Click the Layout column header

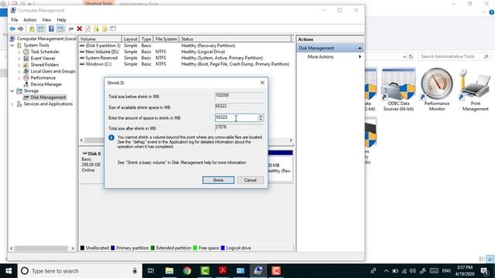point(131,39)
